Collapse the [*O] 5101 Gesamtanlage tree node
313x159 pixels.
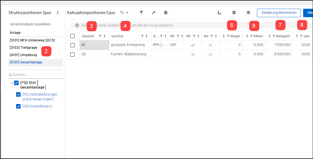(12, 83)
